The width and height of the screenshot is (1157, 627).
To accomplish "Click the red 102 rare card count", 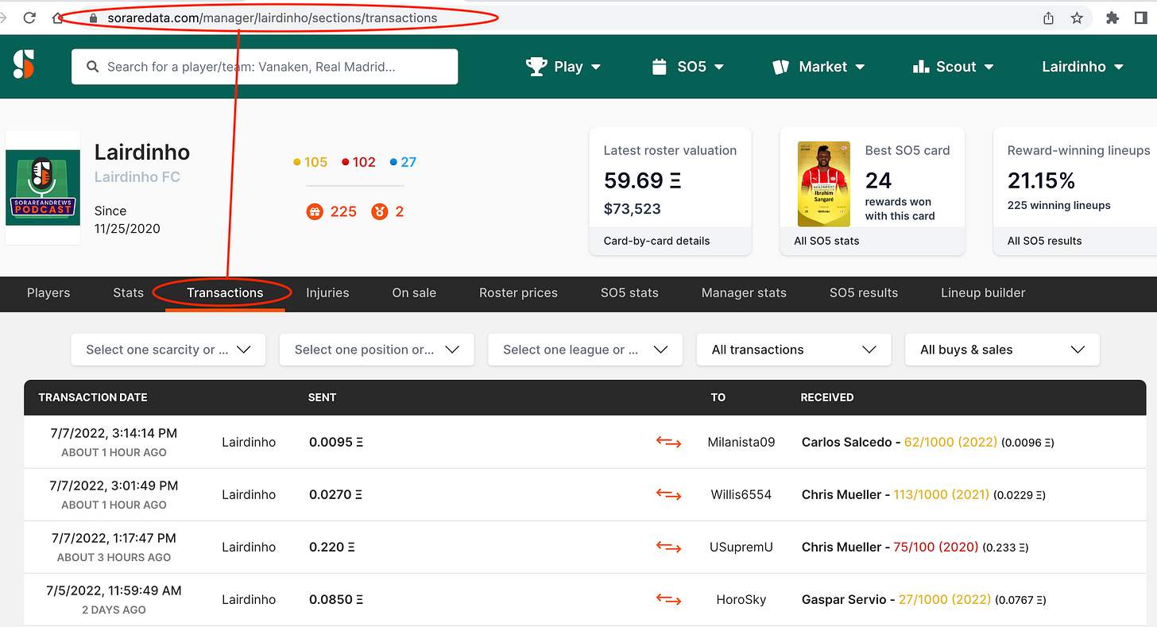I will [x=358, y=162].
